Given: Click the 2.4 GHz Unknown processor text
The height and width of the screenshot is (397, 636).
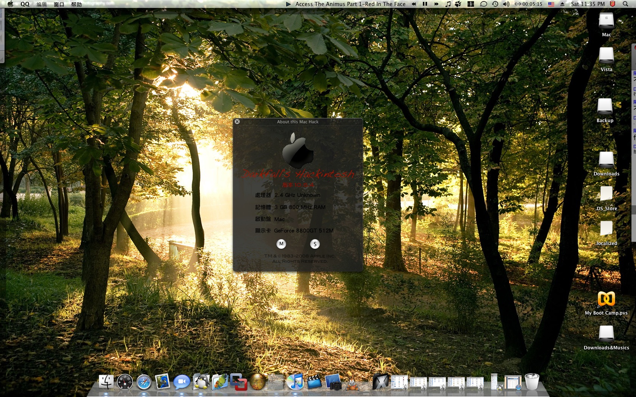Looking at the screenshot, I should pyautogui.click(x=297, y=195).
